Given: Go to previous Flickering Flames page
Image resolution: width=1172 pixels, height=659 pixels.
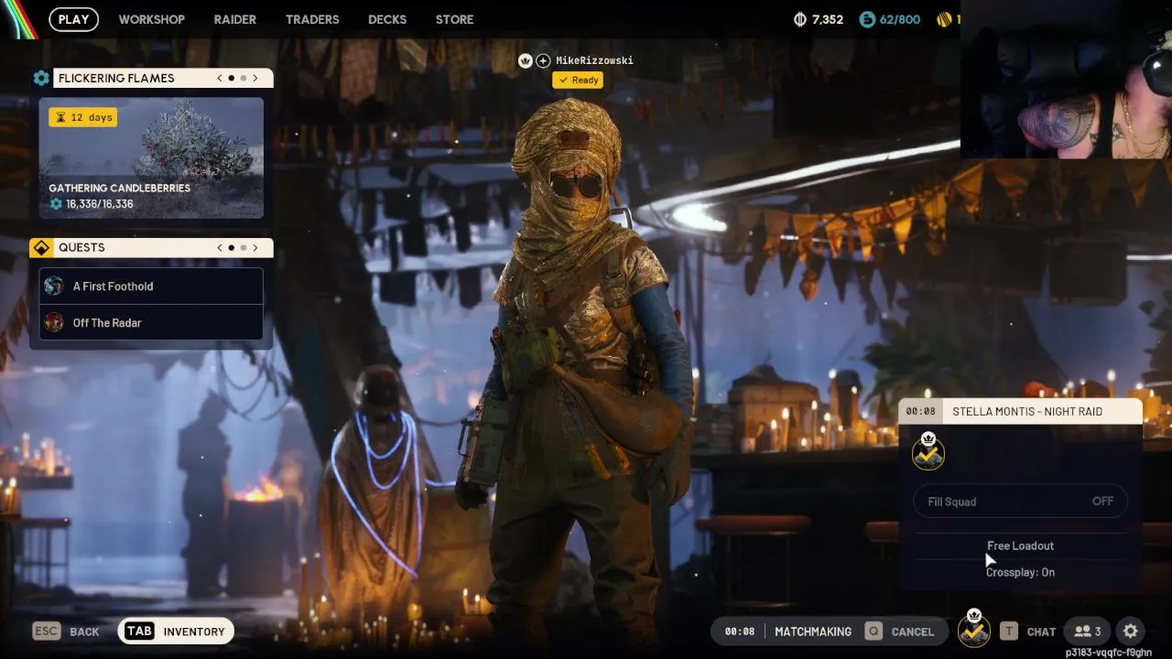Looking at the screenshot, I should point(220,78).
